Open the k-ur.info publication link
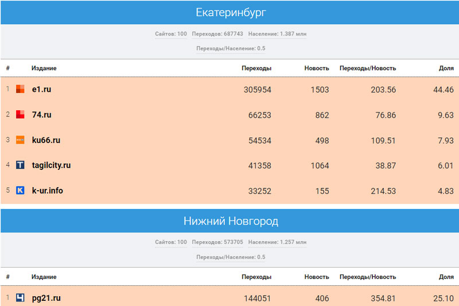This screenshot has width=459, height=306. pos(48,191)
